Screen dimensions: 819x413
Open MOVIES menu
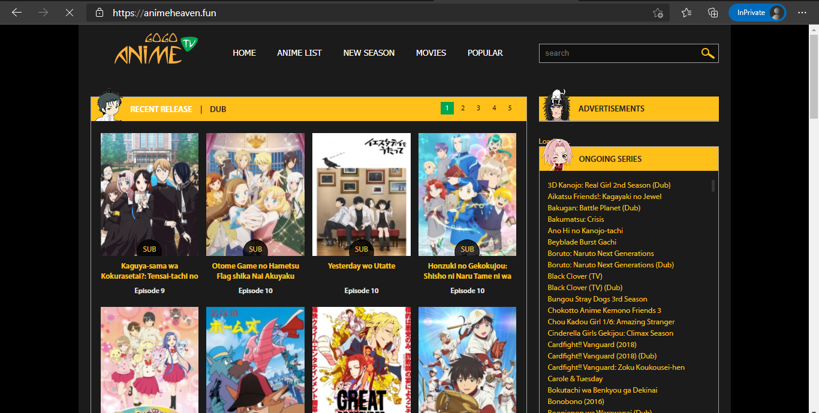tap(431, 53)
